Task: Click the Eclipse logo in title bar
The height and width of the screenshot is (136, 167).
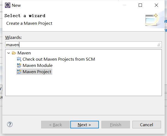Action: pos(8,5)
